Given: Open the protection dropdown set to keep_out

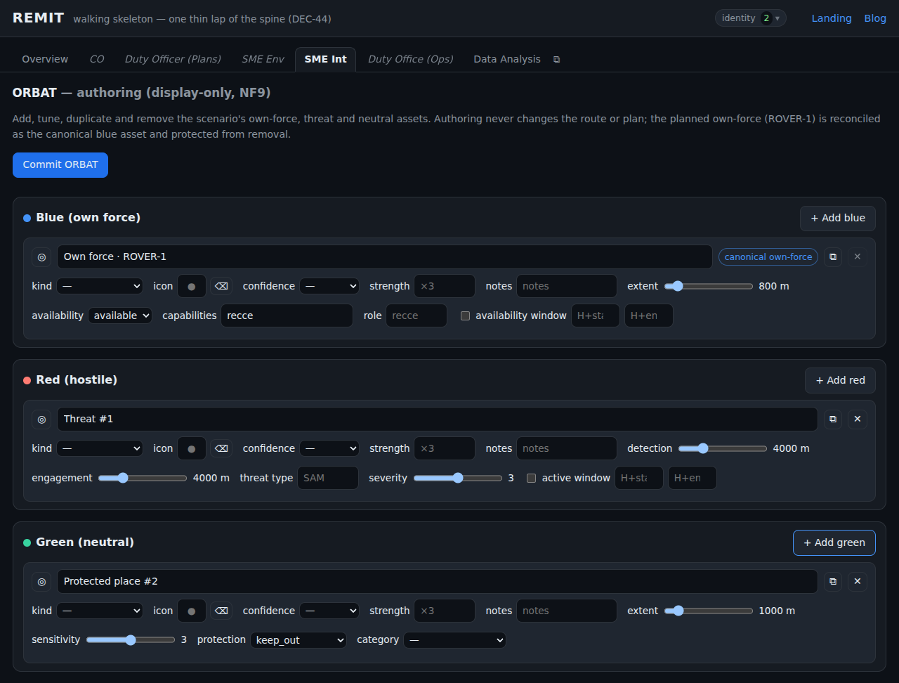Looking at the screenshot, I should tap(298, 641).
